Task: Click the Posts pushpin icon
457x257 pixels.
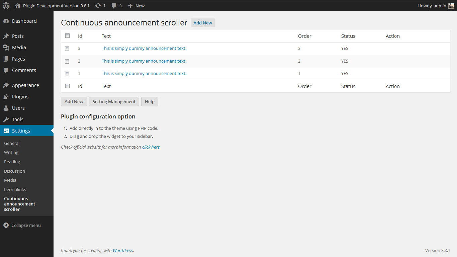Action: tap(6, 36)
